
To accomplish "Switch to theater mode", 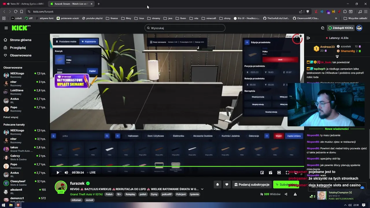I will 279,172.
